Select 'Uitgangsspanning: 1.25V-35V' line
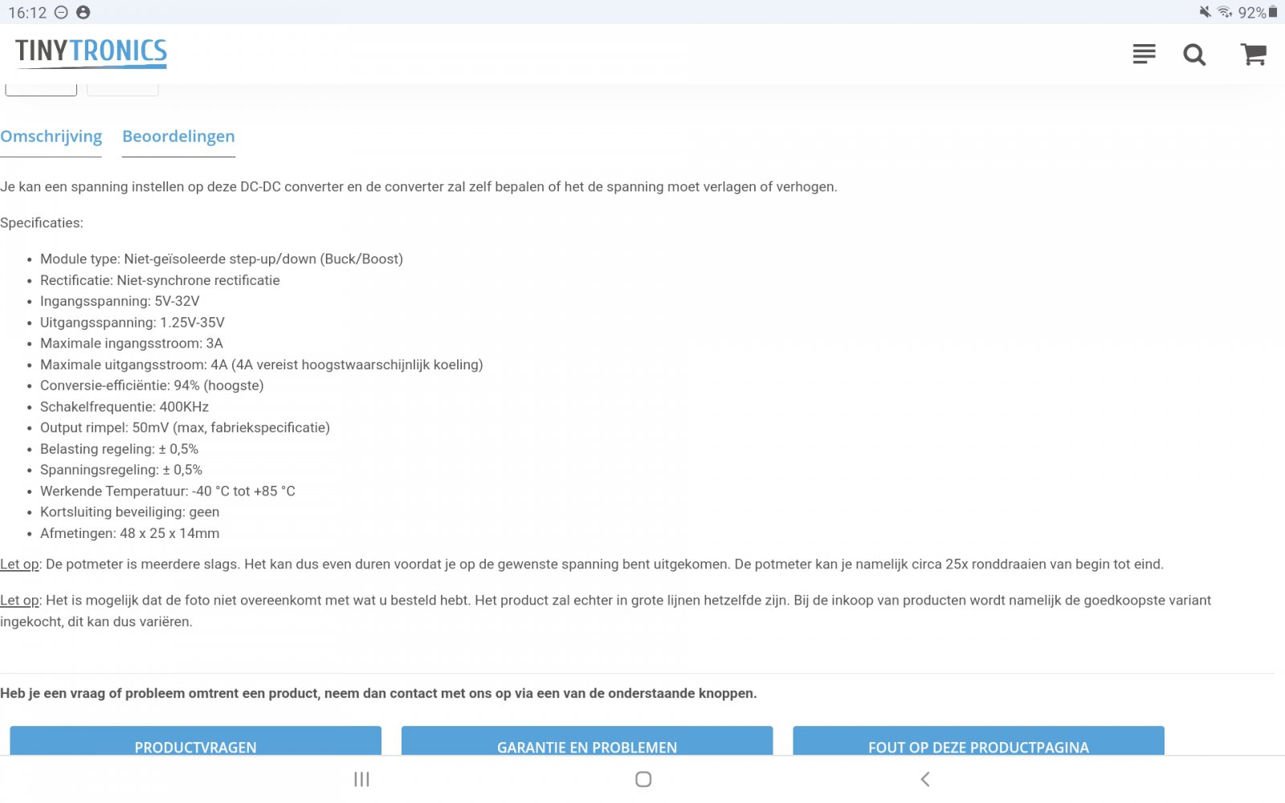 (133, 322)
